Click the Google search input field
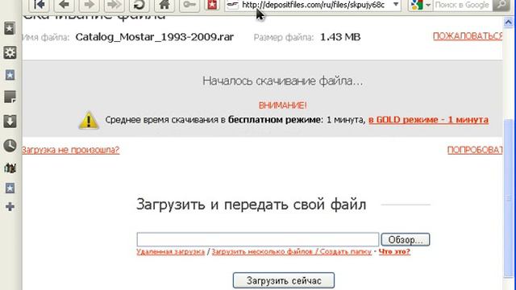This screenshot has height=290, width=516. click(462, 5)
